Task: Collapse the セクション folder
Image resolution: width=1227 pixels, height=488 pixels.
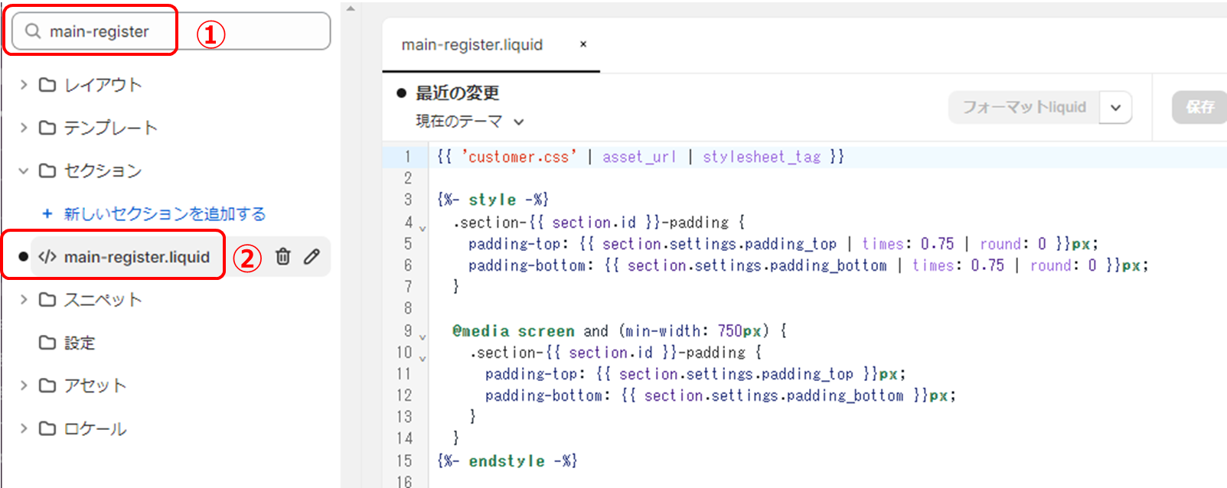Action: coord(23,171)
